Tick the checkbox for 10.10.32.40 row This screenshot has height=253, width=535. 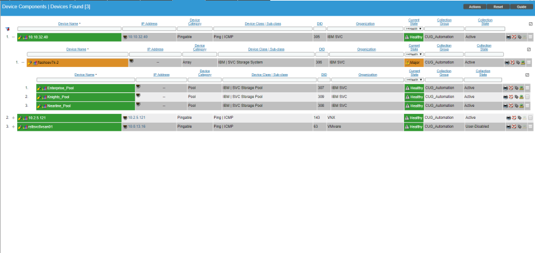530,37
